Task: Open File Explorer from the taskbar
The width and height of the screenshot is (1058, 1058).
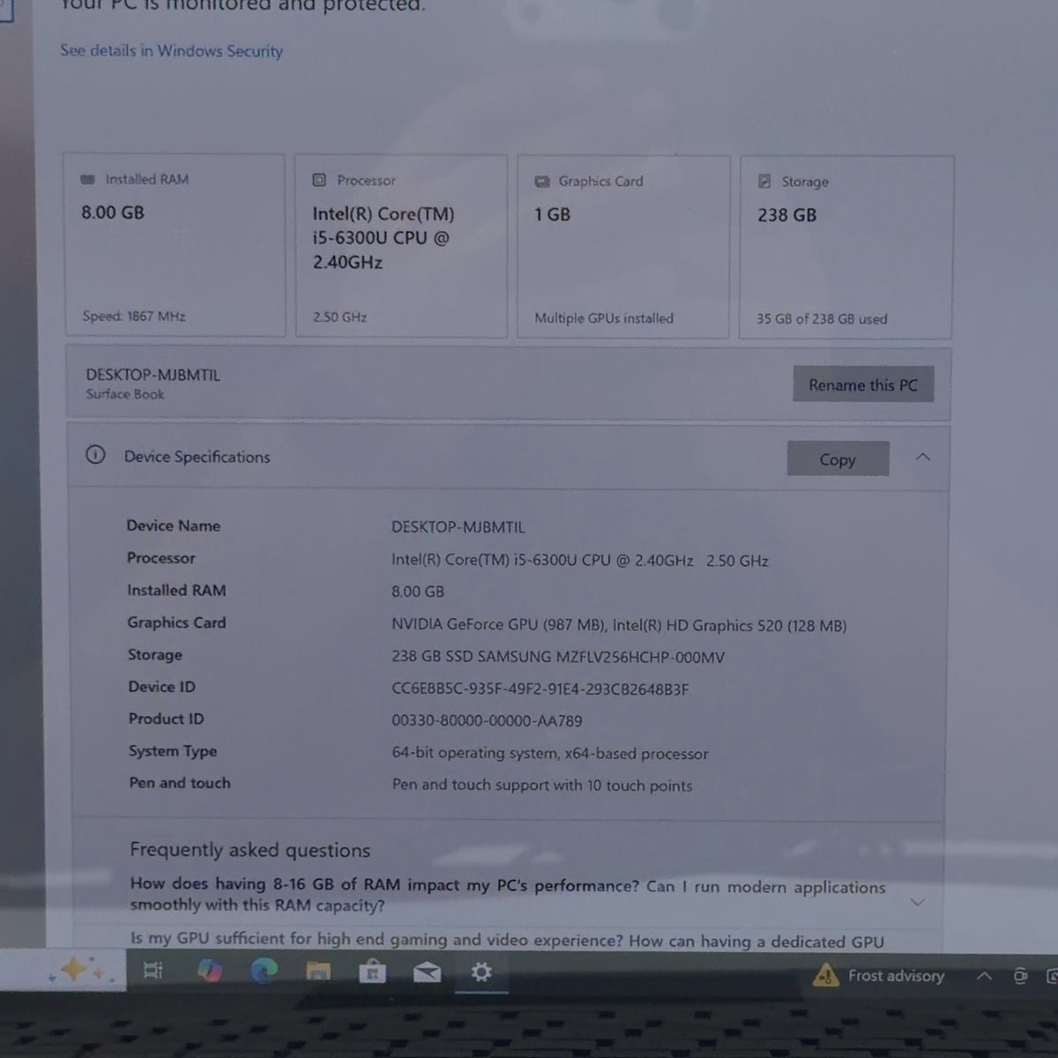Action: click(x=318, y=972)
